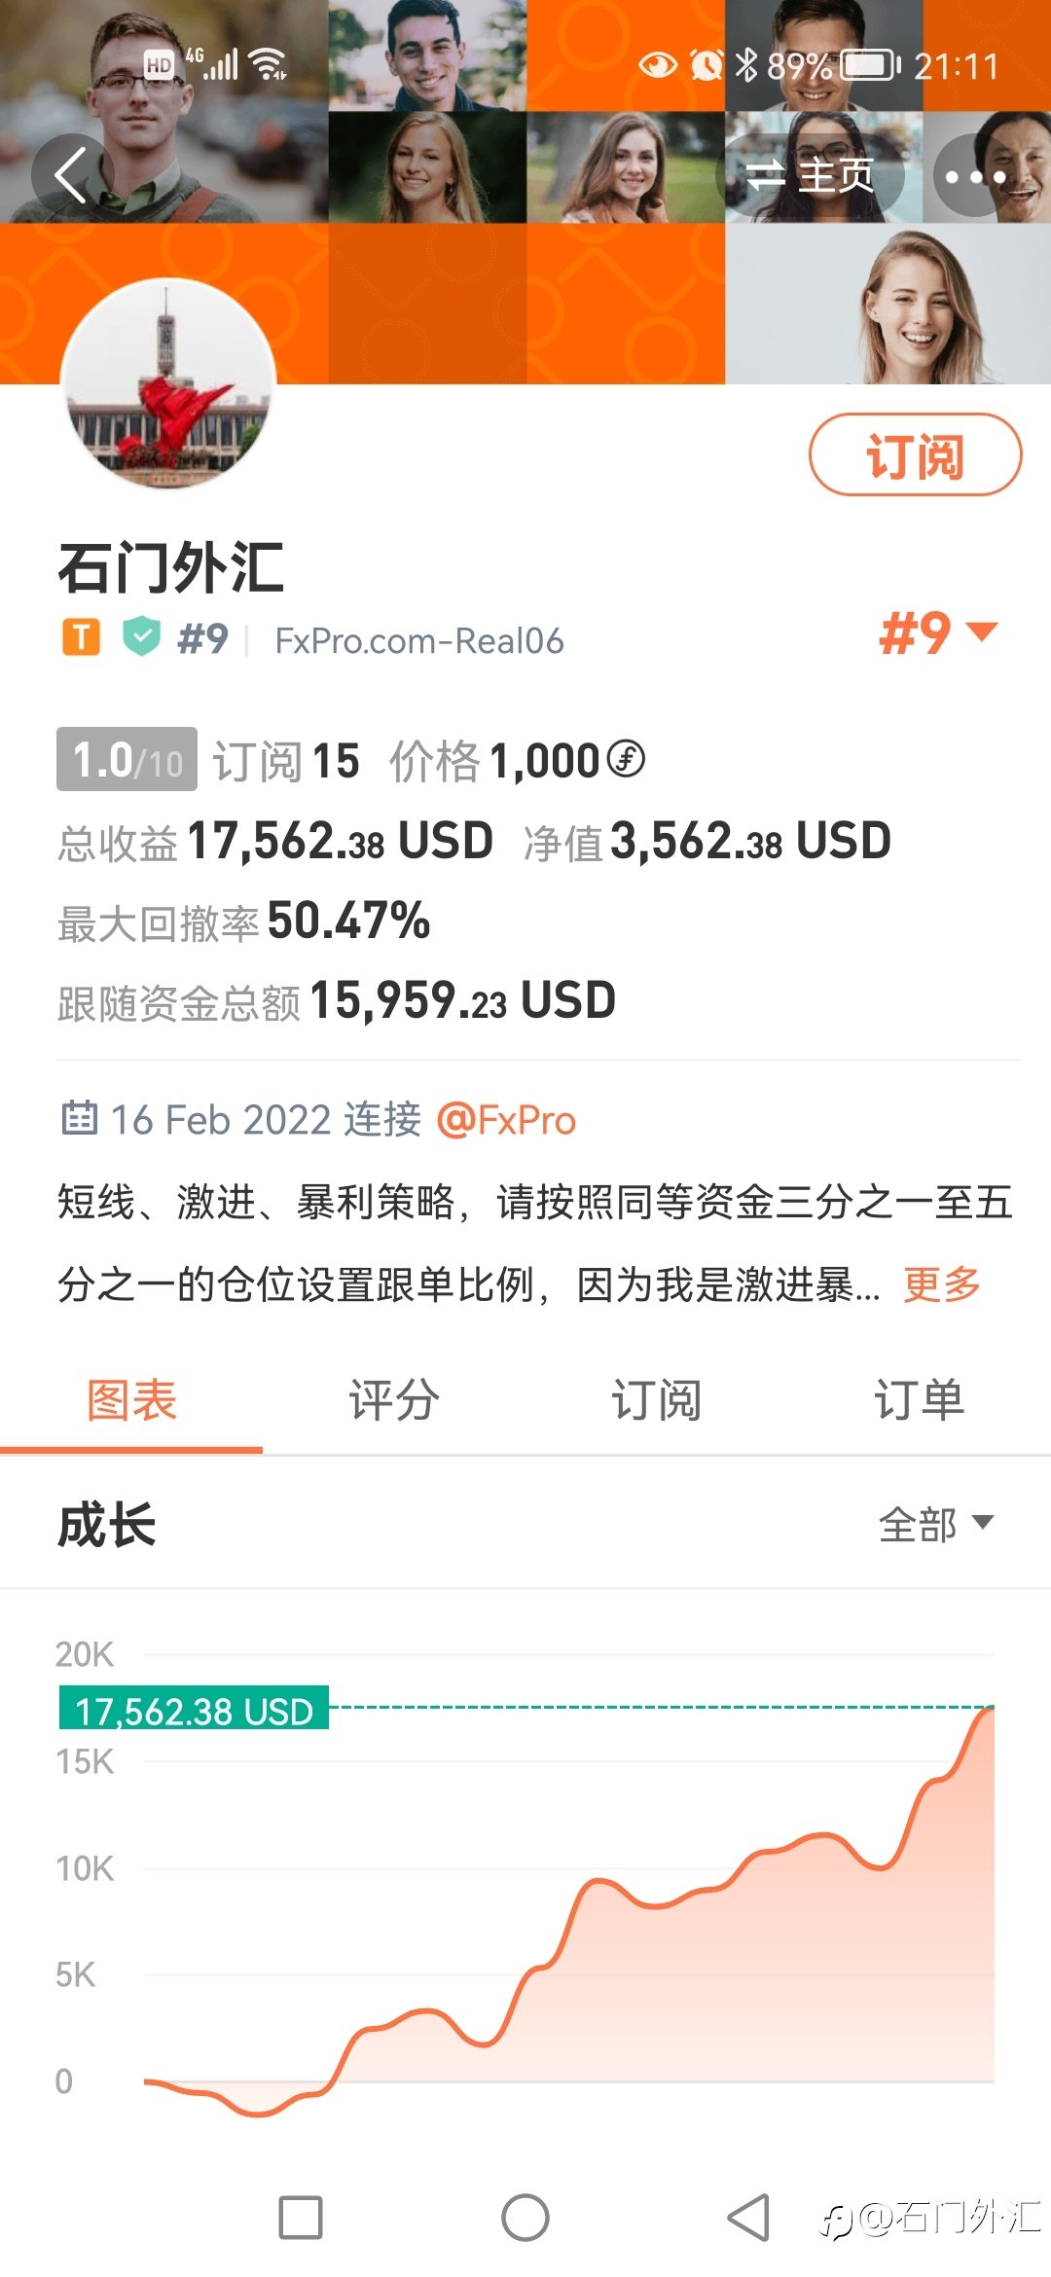
Task: Tap the coin icon after price 1,000
Action: pyautogui.click(x=626, y=759)
